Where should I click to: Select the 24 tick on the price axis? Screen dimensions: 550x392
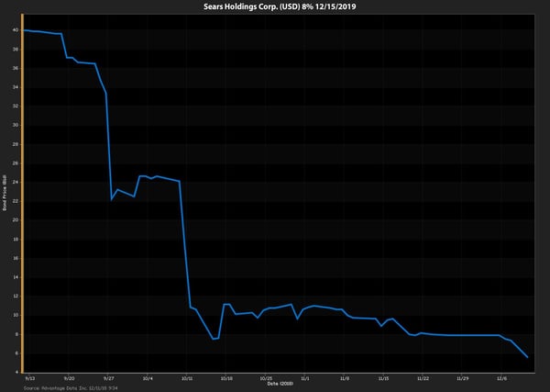tap(16, 183)
